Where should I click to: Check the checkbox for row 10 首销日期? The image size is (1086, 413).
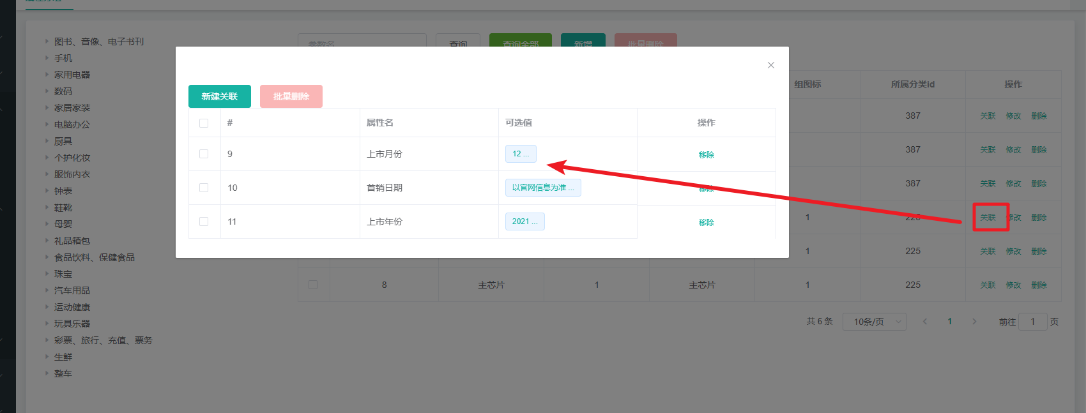tap(204, 188)
